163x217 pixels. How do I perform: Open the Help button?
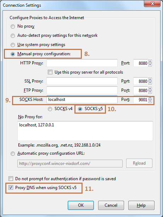(141, 205)
